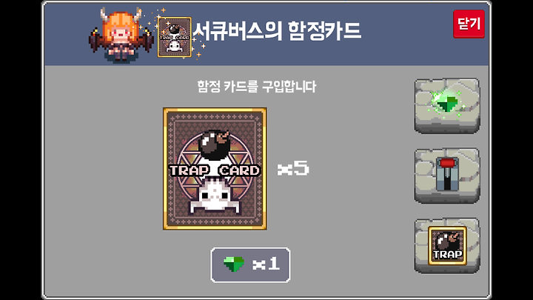The height and width of the screenshot is (300, 533).
Task: Select the TRAP card stone tab
Action: coord(447,246)
